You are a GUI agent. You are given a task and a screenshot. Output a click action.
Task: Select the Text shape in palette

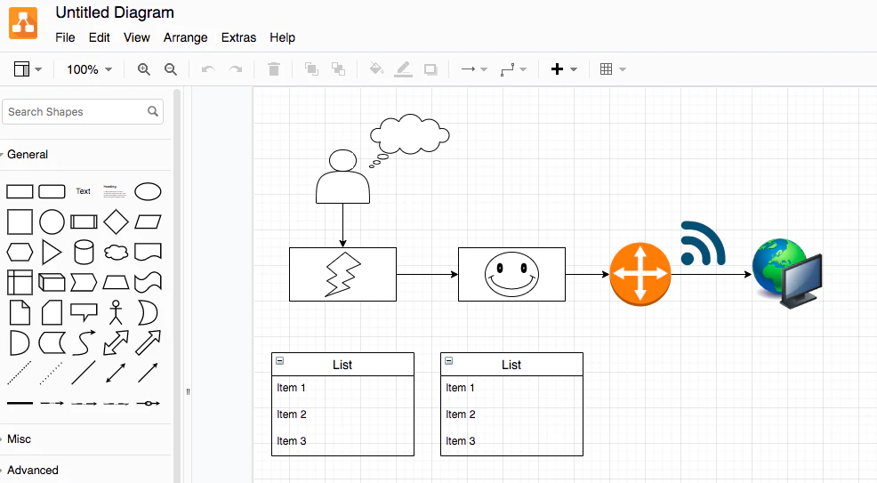pyautogui.click(x=84, y=191)
